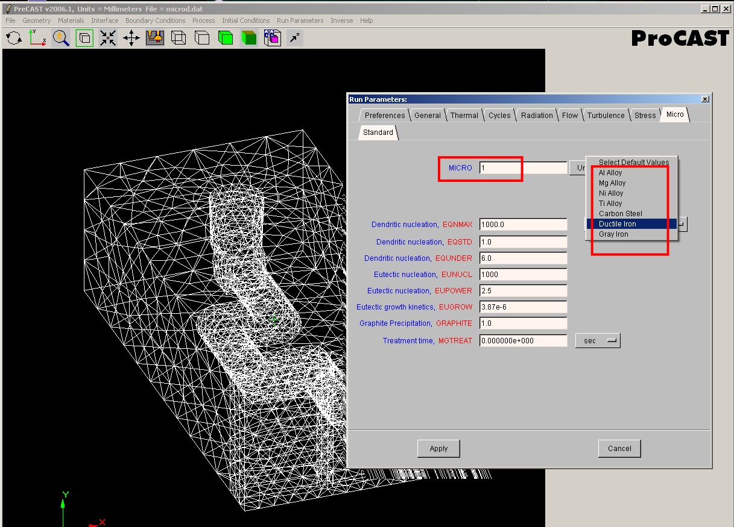Click the EQNMAX value field
The image size is (734, 527).
pos(524,225)
